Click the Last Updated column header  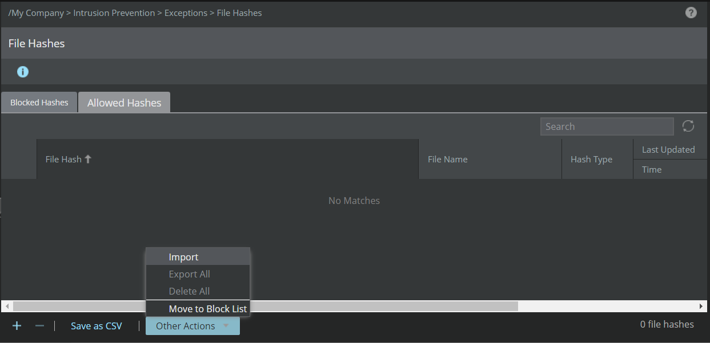coord(670,149)
